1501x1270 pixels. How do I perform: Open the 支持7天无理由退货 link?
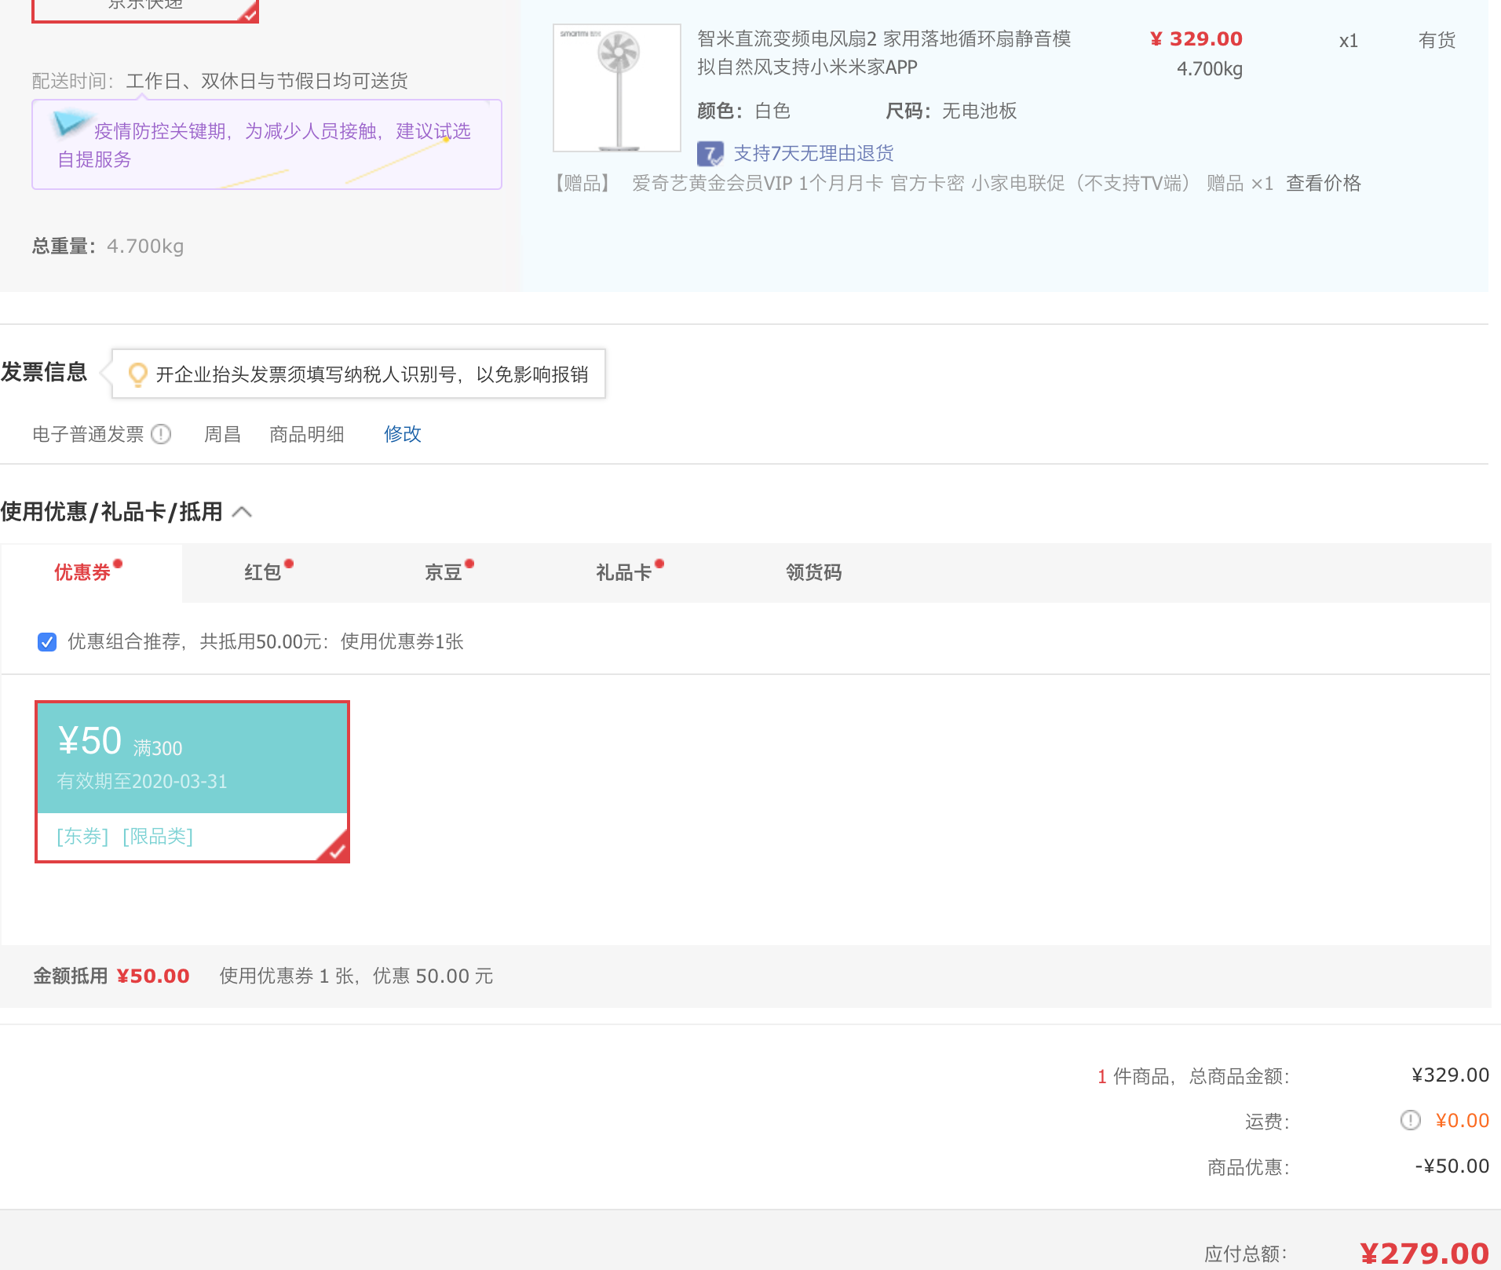click(814, 153)
